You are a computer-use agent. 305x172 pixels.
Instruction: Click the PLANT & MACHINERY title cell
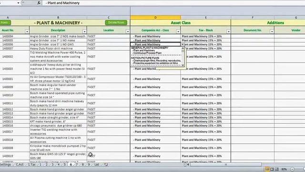point(58,23)
